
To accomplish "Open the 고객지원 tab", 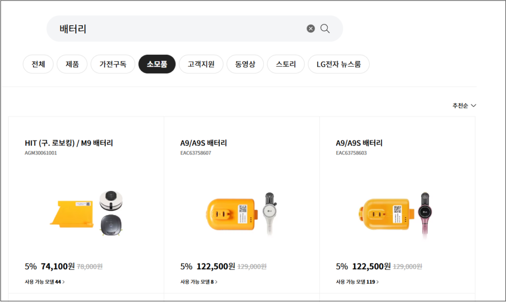I will click(x=201, y=64).
